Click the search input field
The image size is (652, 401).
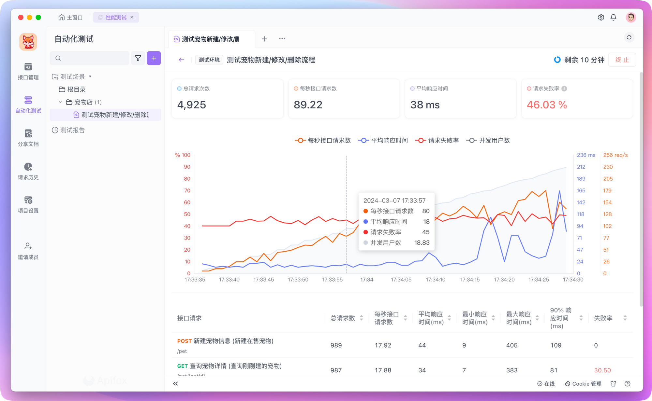click(90, 58)
